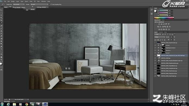Open Internet Explorer from the taskbar
189x106 pixels.
[x=8, y=104]
